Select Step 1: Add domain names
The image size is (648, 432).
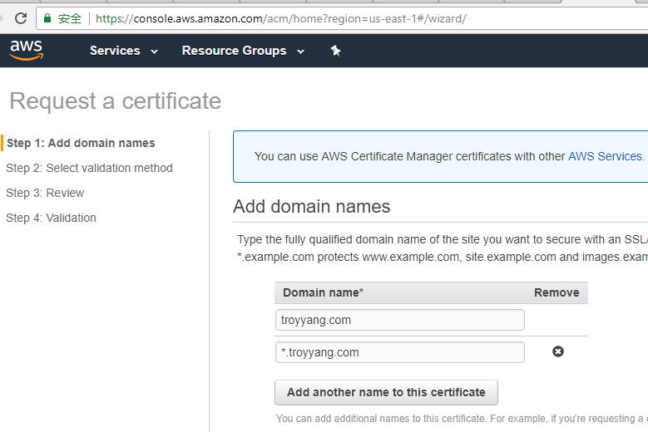click(81, 143)
